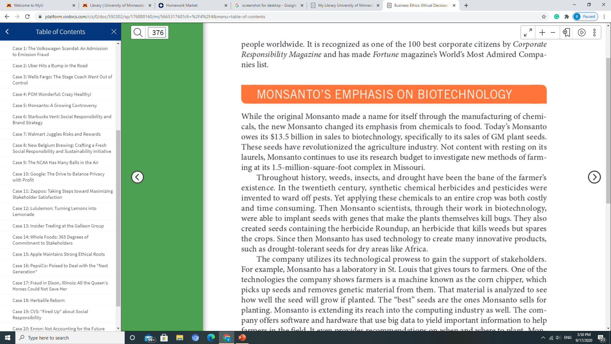The image size is (611, 344).
Task: Click the address bar URL
Action: (x=155, y=17)
